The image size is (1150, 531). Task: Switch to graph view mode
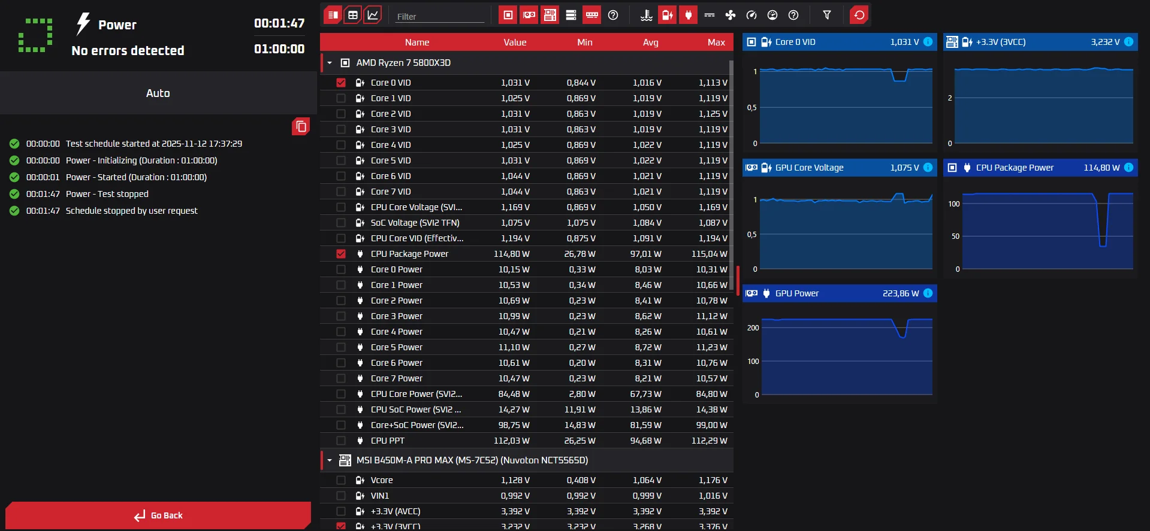(x=373, y=15)
